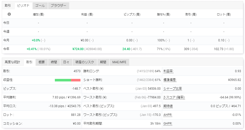Screen dimensions: 245x130
Task: Click the 平均勝利 value 7.83 pips / ¥1396.69
Action: 66,97
